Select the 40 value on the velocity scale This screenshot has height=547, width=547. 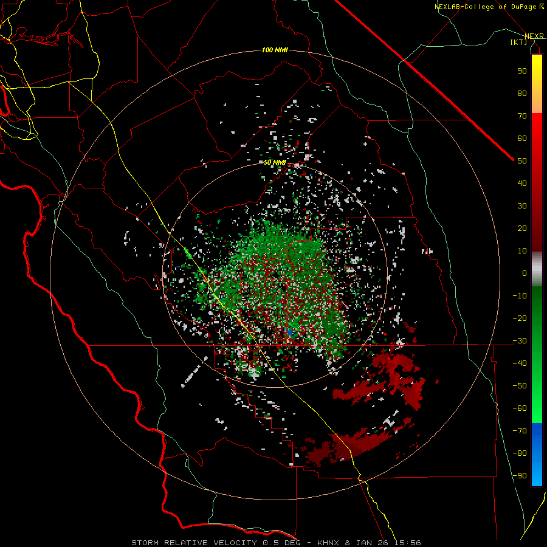(x=522, y=183)
